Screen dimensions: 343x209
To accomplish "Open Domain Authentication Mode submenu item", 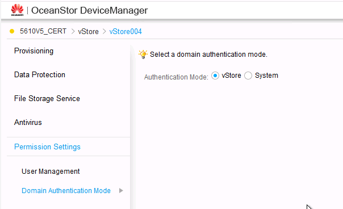I will point(66,191).
